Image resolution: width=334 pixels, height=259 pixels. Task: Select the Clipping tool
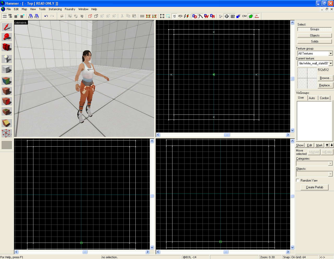[7, 123]
